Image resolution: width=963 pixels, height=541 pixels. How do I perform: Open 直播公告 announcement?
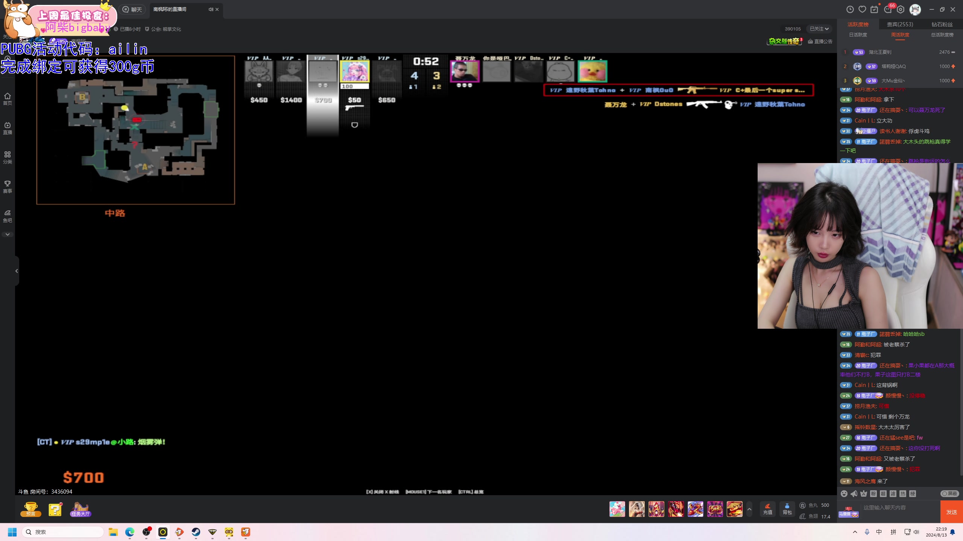pos(820,42)
